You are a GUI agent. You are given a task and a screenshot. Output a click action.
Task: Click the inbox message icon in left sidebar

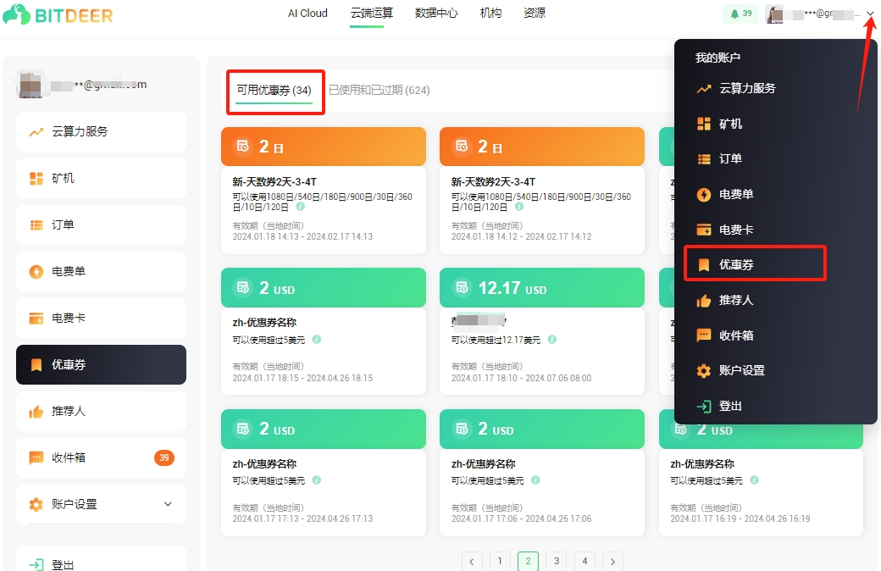click(36, 458)
